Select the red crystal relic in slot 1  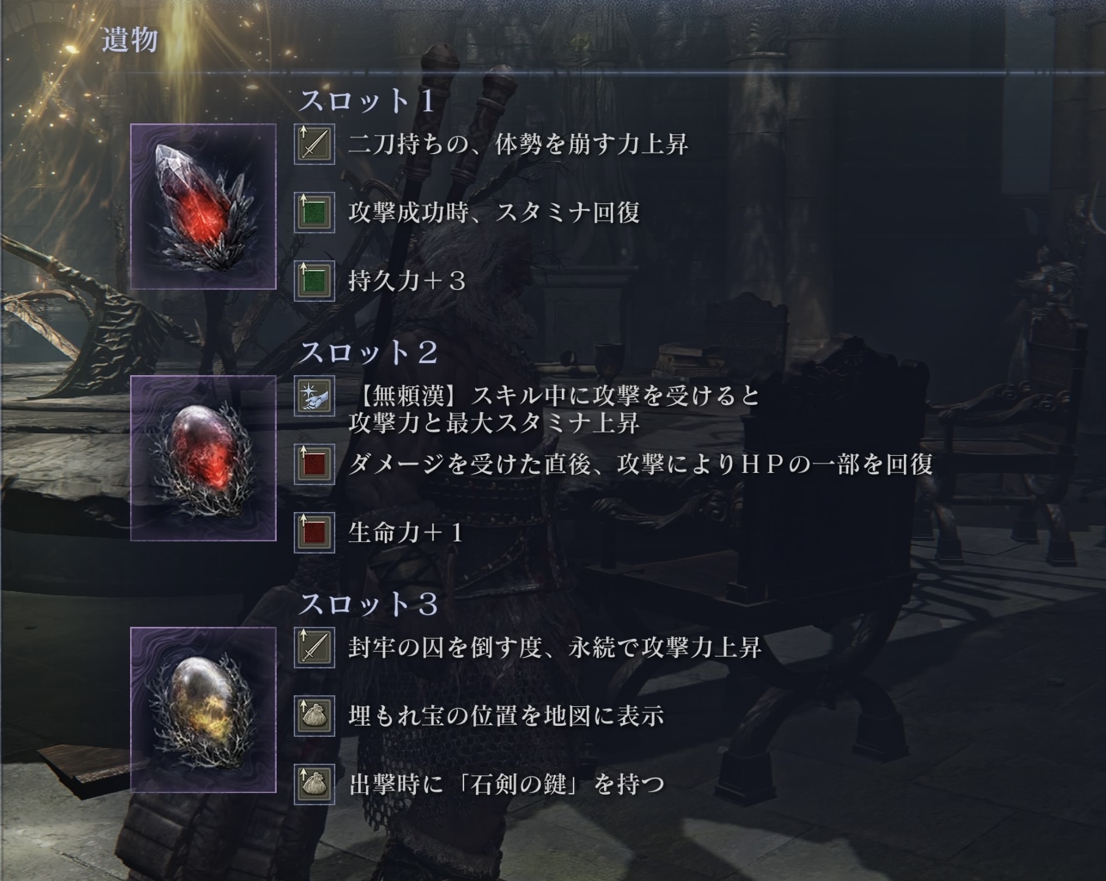[x=203, y=207]
